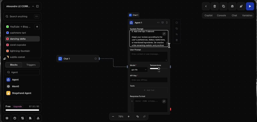Click magic wand in Response Format editor
This screenshot has height=122, width=257.
coord(164,102)
